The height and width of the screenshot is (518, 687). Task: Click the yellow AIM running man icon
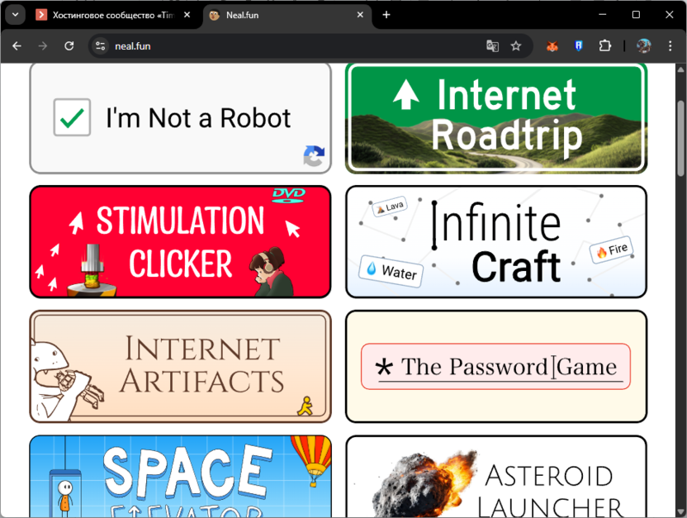point(306,406)
